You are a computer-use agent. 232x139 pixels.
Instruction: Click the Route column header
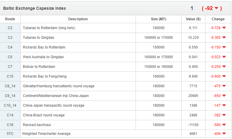pyautogui.click(x=10, y=19)
